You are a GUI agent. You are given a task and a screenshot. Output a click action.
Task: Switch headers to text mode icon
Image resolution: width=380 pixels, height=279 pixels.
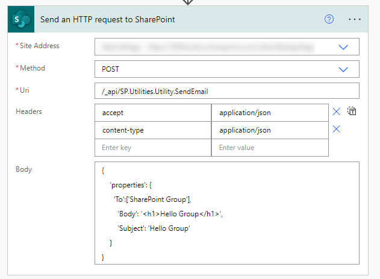352,111
